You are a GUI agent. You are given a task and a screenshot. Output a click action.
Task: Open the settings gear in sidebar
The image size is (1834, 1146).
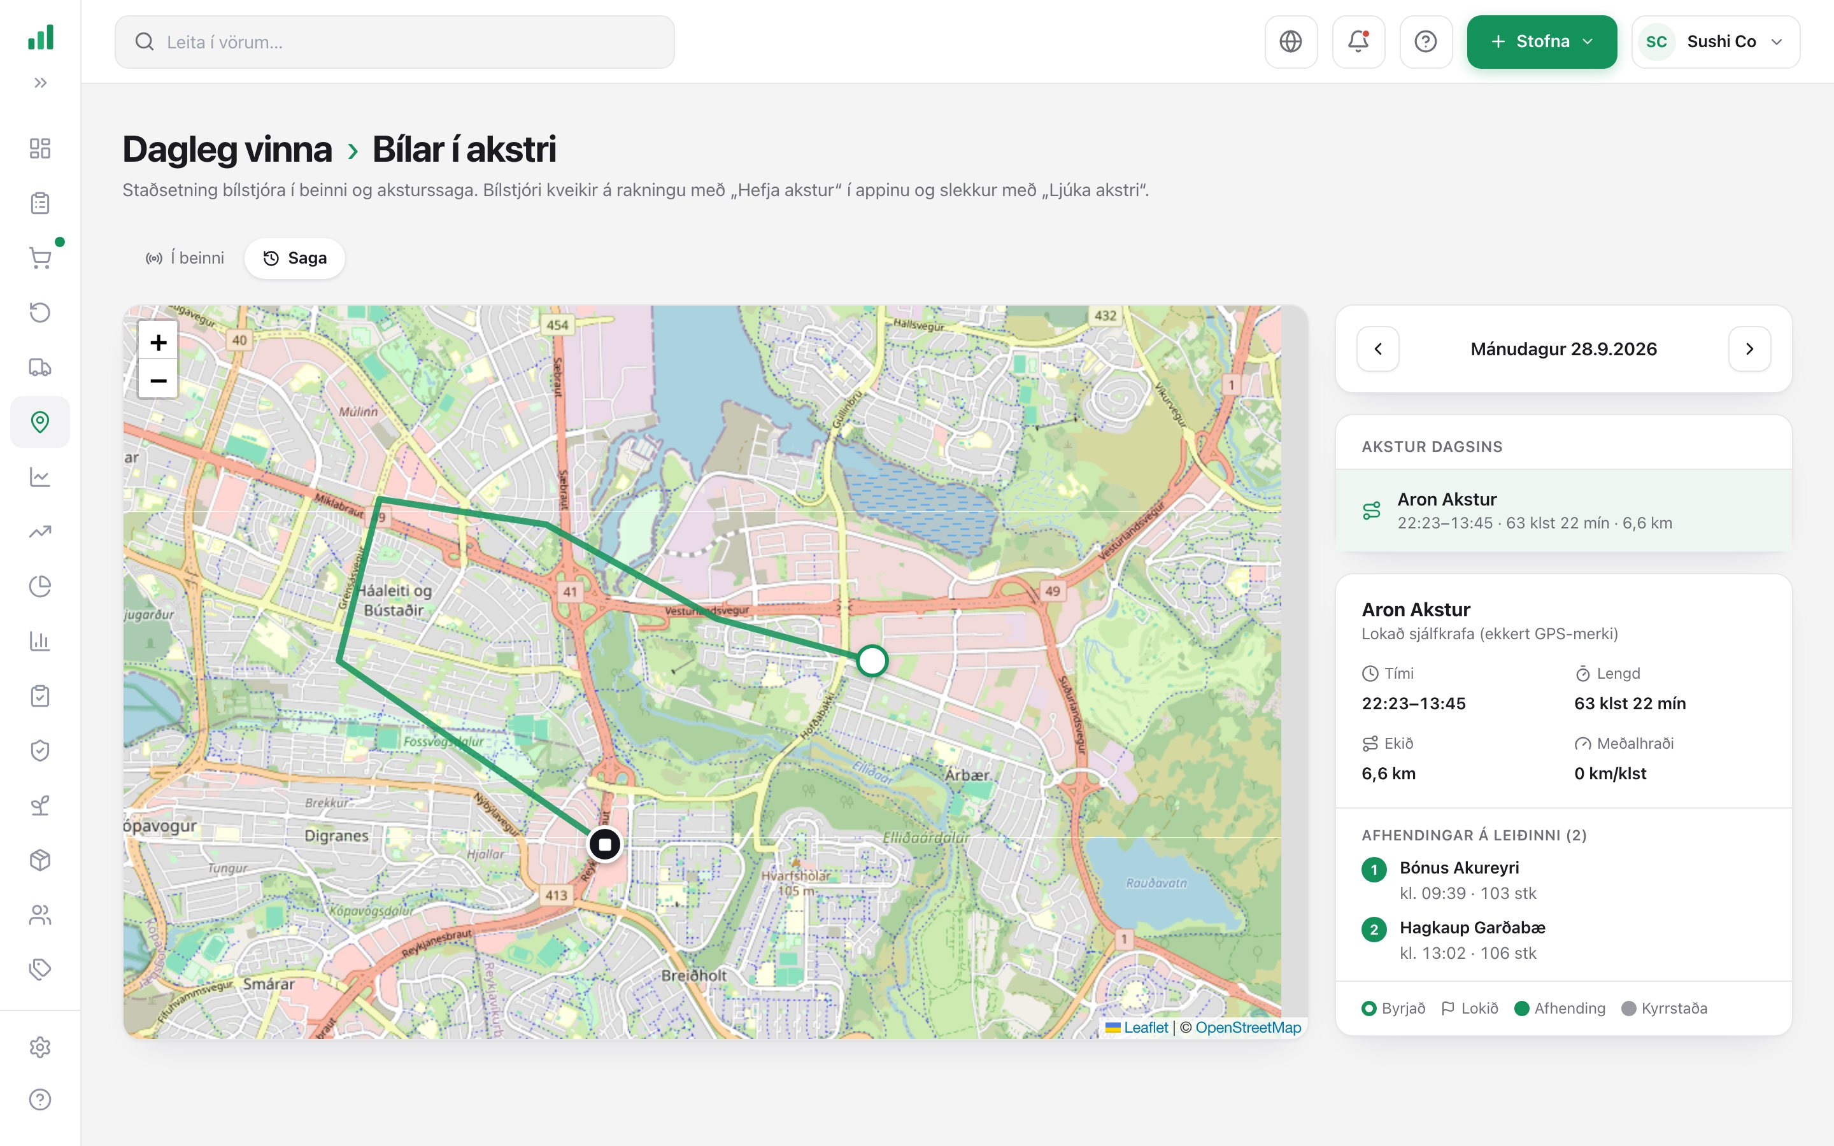[40, 1047]
